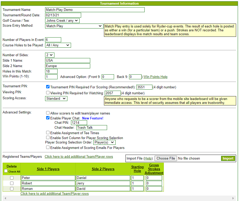Click the Chat Header field with Trash Talk
Image resolution: width=239 pixels, height=201 pixels.
pyautogui.click(x=92, y=128)
